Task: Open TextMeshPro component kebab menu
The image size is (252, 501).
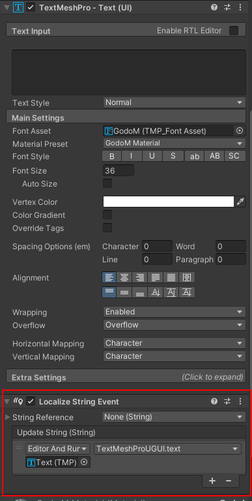Action: pos(240,8)
